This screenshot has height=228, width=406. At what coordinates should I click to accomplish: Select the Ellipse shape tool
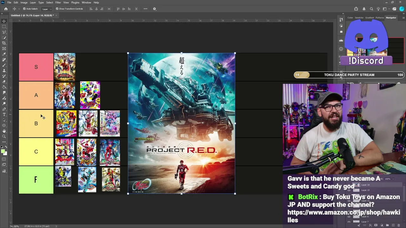tap(4, 125)
